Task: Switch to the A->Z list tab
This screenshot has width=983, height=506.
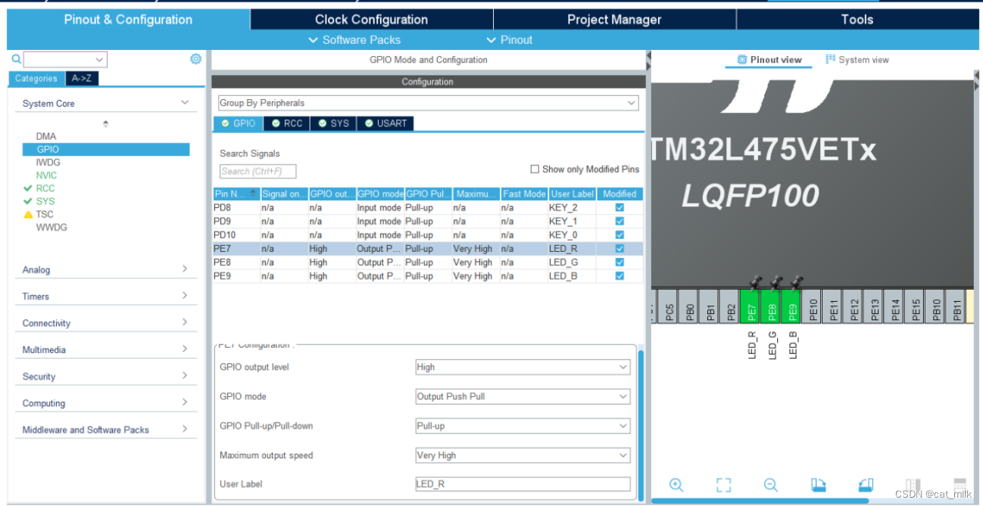Action: pos(82,78)
